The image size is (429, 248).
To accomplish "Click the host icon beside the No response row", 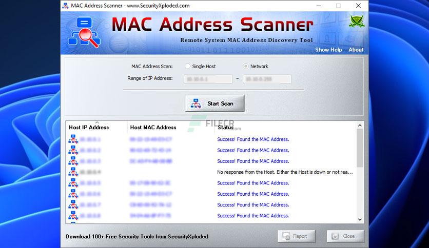I will click(73, 172).
